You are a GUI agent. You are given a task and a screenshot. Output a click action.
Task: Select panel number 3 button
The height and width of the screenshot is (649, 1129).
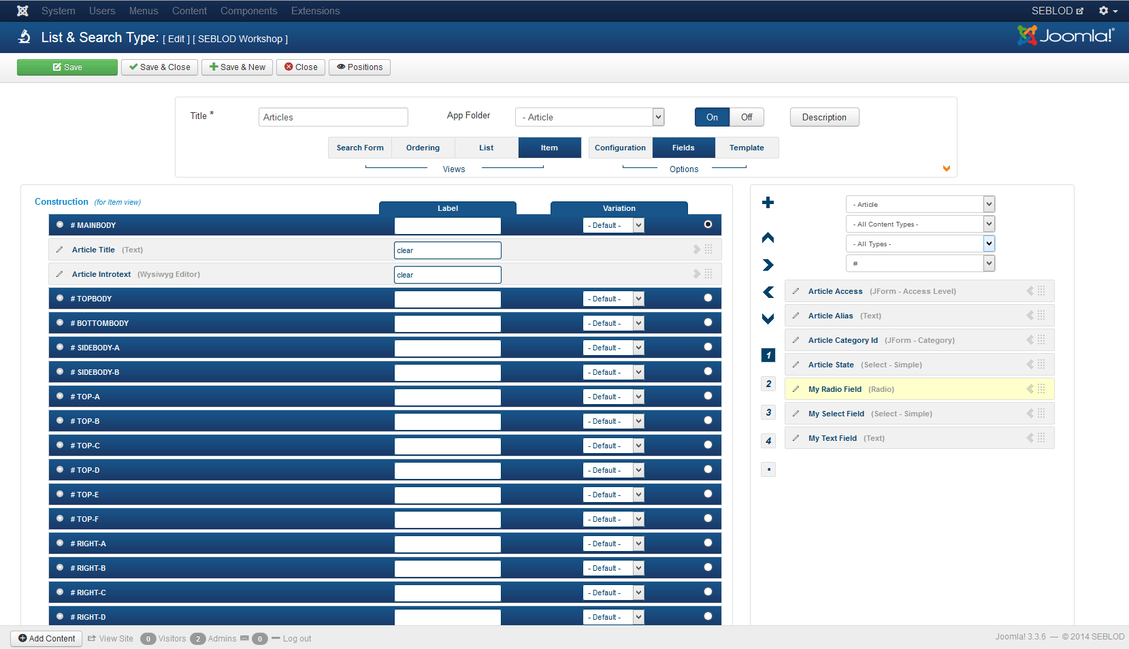coord(768,412)
